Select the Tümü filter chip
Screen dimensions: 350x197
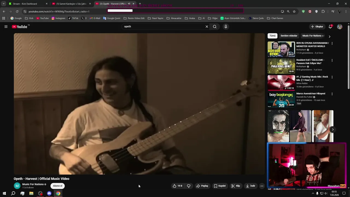point(273,36)
